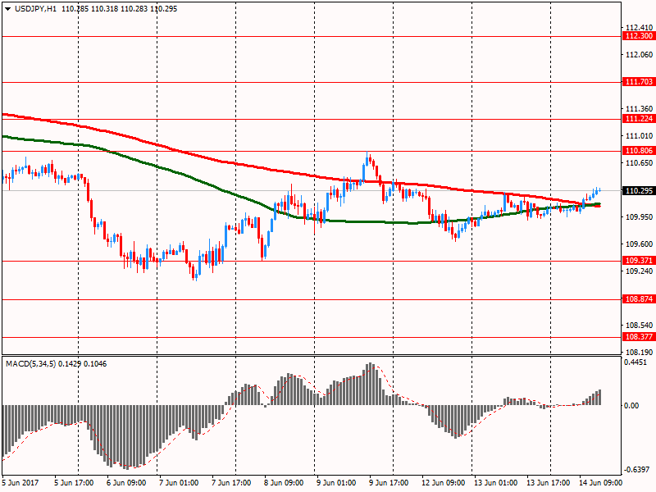Screen dimensions: 656x492
Task: Select the 14 Jun 09:00 time axis label
Action: tap(600, 483)
